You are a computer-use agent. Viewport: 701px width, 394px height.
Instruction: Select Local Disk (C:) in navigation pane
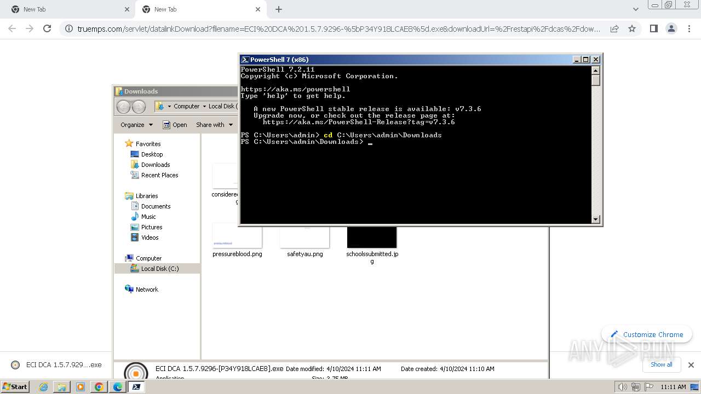(159, 269)
